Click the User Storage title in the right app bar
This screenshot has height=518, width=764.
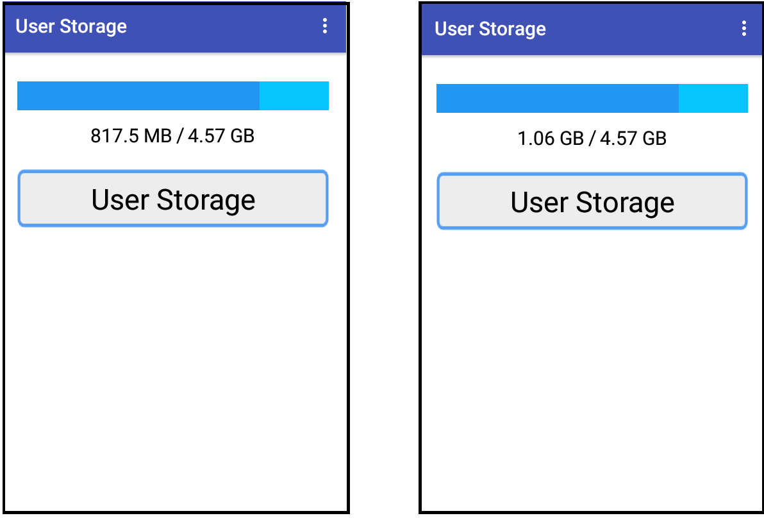coord(490,29)
